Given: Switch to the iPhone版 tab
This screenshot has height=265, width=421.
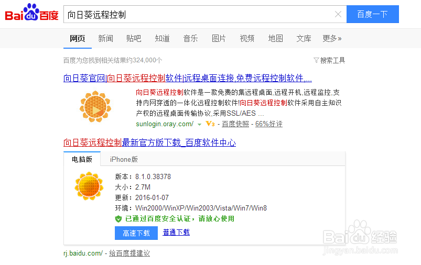Looking at the screenshot, I should 124,159.
